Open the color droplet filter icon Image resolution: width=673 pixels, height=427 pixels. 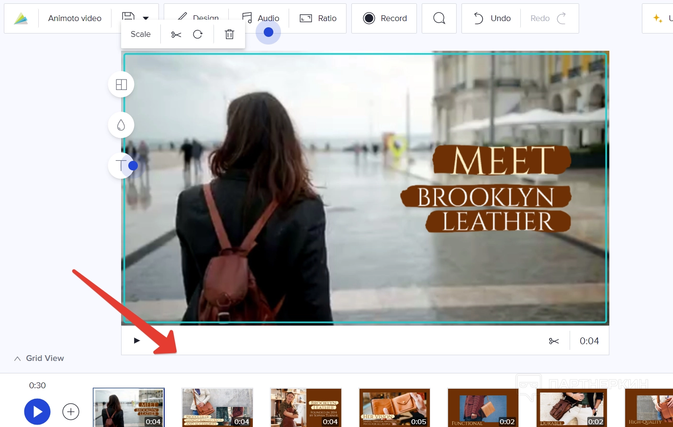tap(121, 125)
